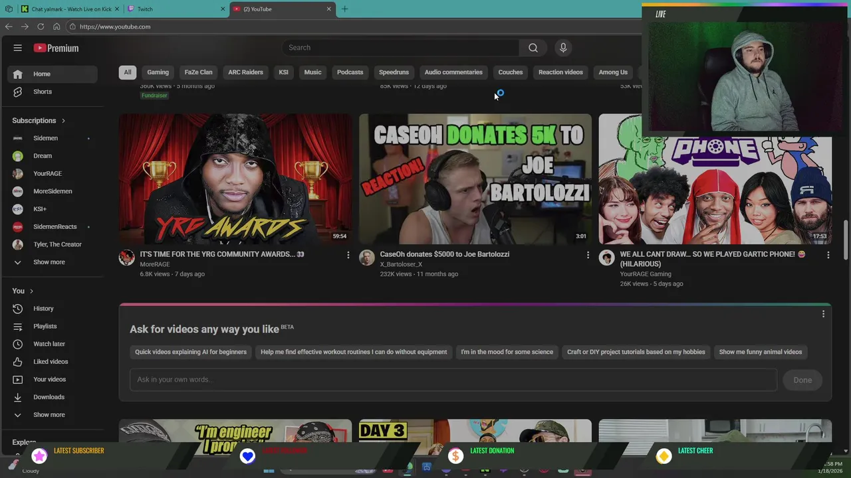Open the Subscriptions section header
The image size is (851, 478).
coord(39,121)
